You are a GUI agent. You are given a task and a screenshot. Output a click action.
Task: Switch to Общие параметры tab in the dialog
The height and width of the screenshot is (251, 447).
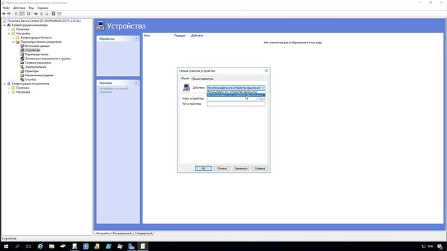(202, 79)
